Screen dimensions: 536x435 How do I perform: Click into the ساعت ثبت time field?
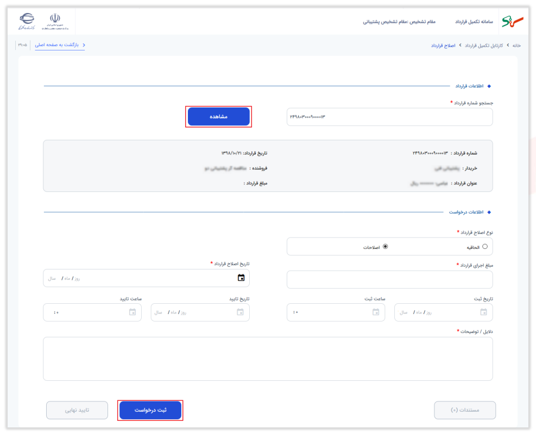pyautogui.click(x=336, y=312)
